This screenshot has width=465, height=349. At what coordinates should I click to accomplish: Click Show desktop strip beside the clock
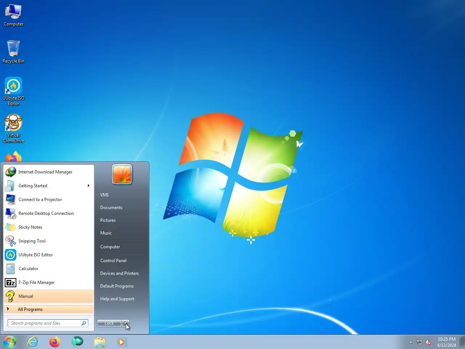pyautogui.click(x=462, y=342)
